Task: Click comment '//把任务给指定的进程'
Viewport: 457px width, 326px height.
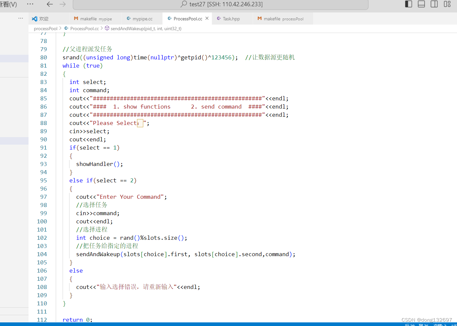Action: (107, 246)
